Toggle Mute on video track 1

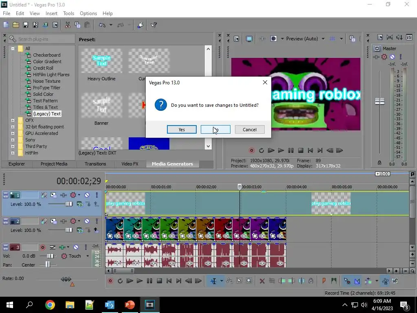[87, 195]
